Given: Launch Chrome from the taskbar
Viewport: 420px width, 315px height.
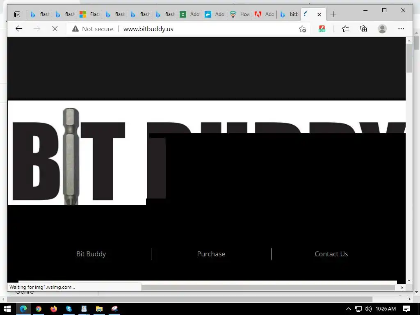Looking at the screenshot, I should [x=39, y=309].
